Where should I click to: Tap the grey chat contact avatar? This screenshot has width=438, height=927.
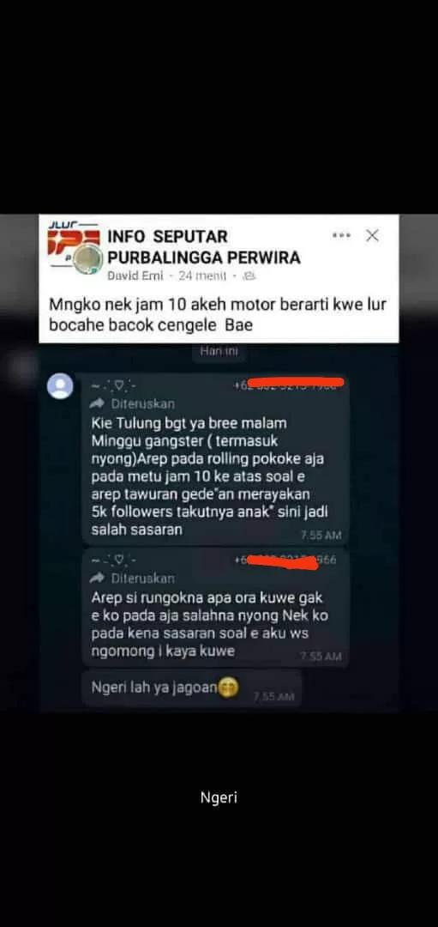[x=60, y=386]
